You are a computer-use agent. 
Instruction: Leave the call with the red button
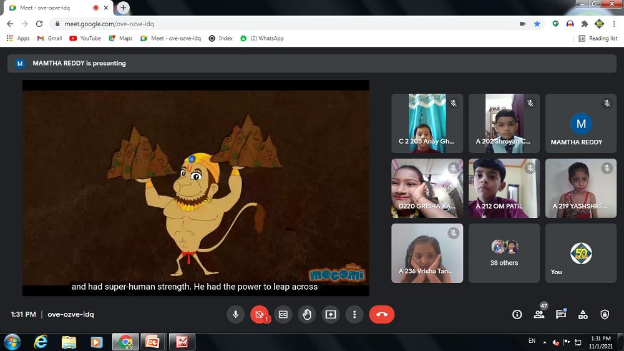pos(381,315)
